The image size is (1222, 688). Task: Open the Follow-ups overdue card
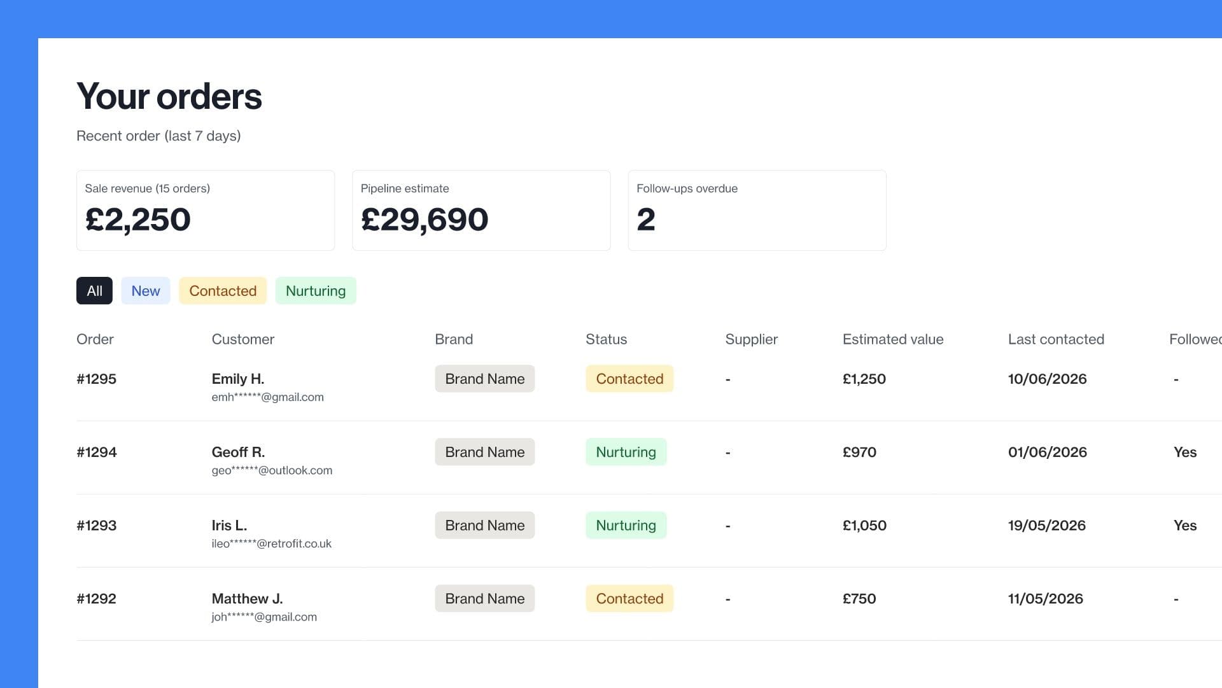[757, 210]
